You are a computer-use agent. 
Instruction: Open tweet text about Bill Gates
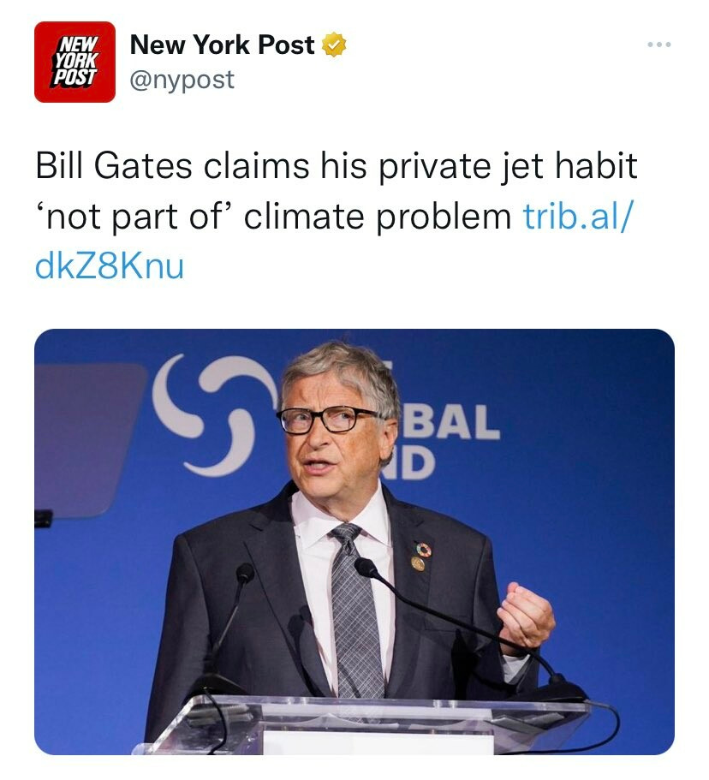(x=337, y=216)
